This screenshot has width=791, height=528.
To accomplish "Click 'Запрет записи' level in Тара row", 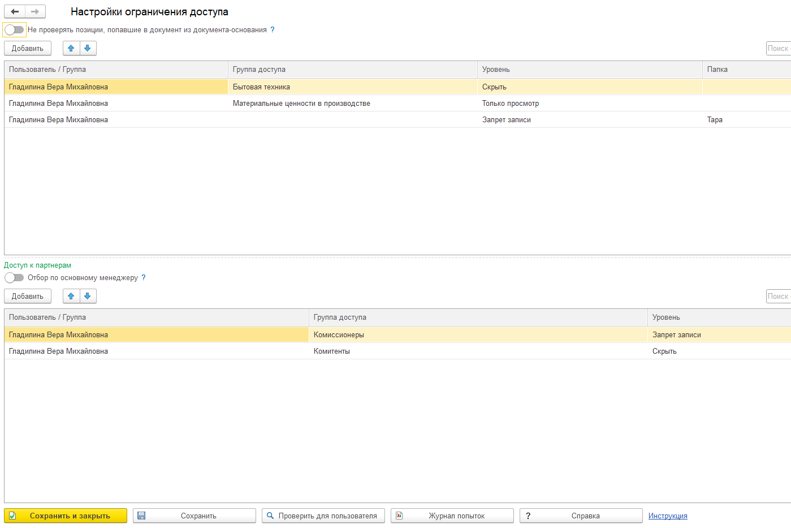I will tap(590, 119).
